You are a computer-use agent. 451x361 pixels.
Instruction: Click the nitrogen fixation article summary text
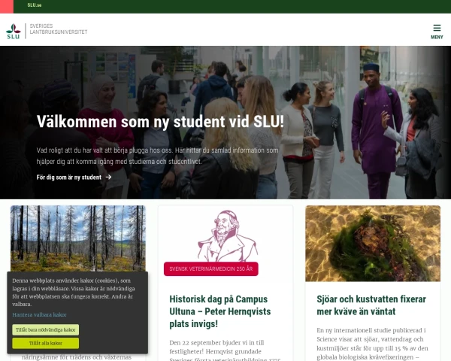click(373, 344)
